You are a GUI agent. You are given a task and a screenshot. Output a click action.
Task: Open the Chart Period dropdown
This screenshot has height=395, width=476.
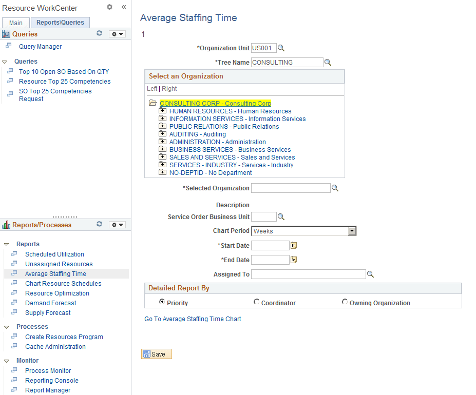coord(352,230)
